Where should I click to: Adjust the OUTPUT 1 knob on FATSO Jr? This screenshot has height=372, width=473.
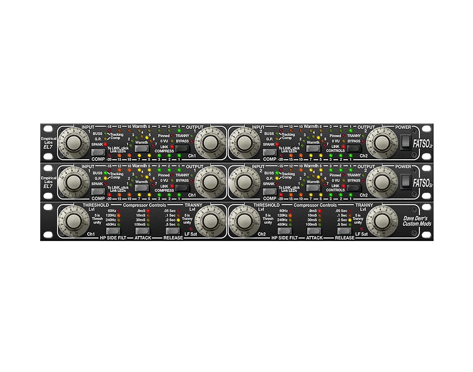click(x=210, y=143)
